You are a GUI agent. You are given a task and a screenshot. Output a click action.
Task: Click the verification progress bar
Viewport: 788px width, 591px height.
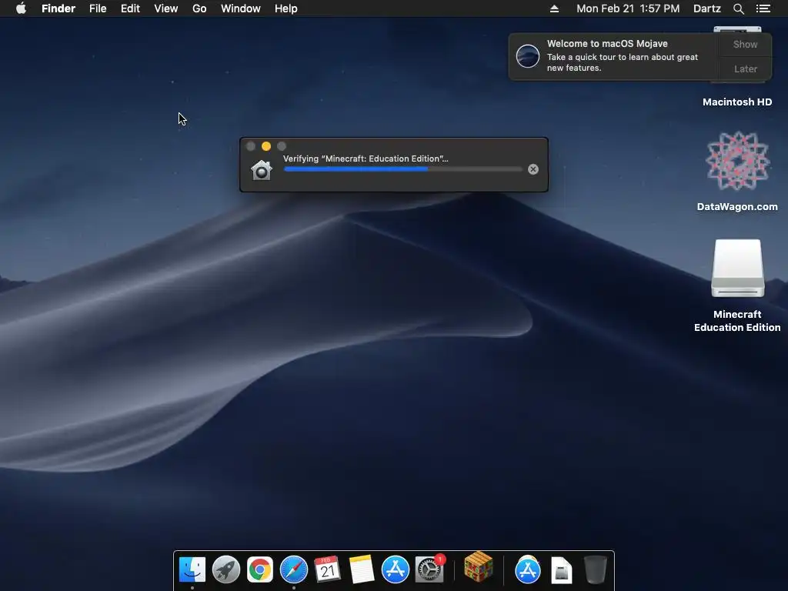pyautogui.click(x=403, y=169)
